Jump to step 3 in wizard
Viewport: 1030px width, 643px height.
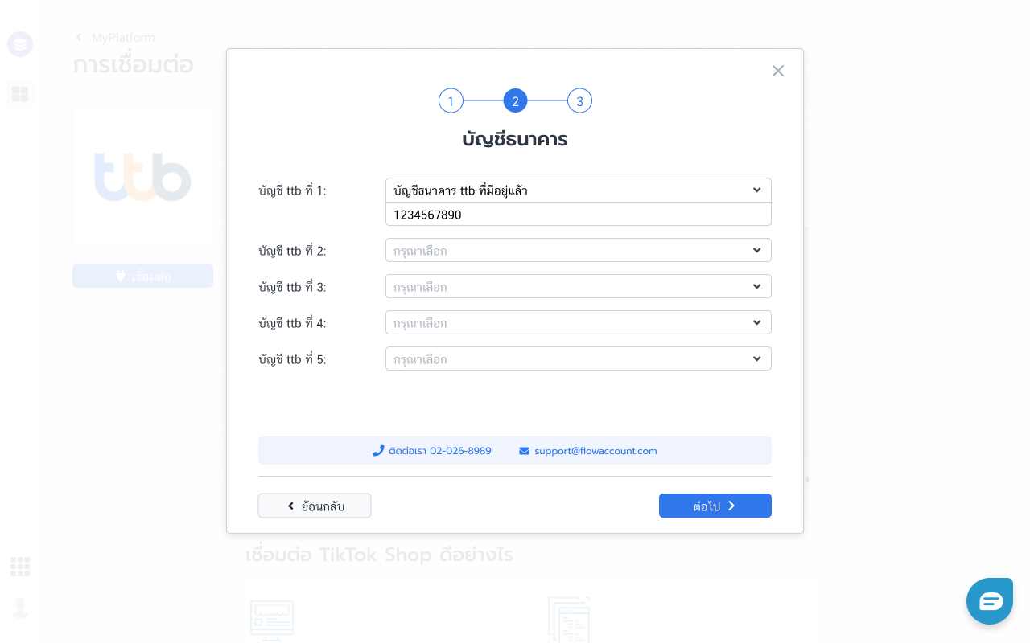click(x=579, y=101)
